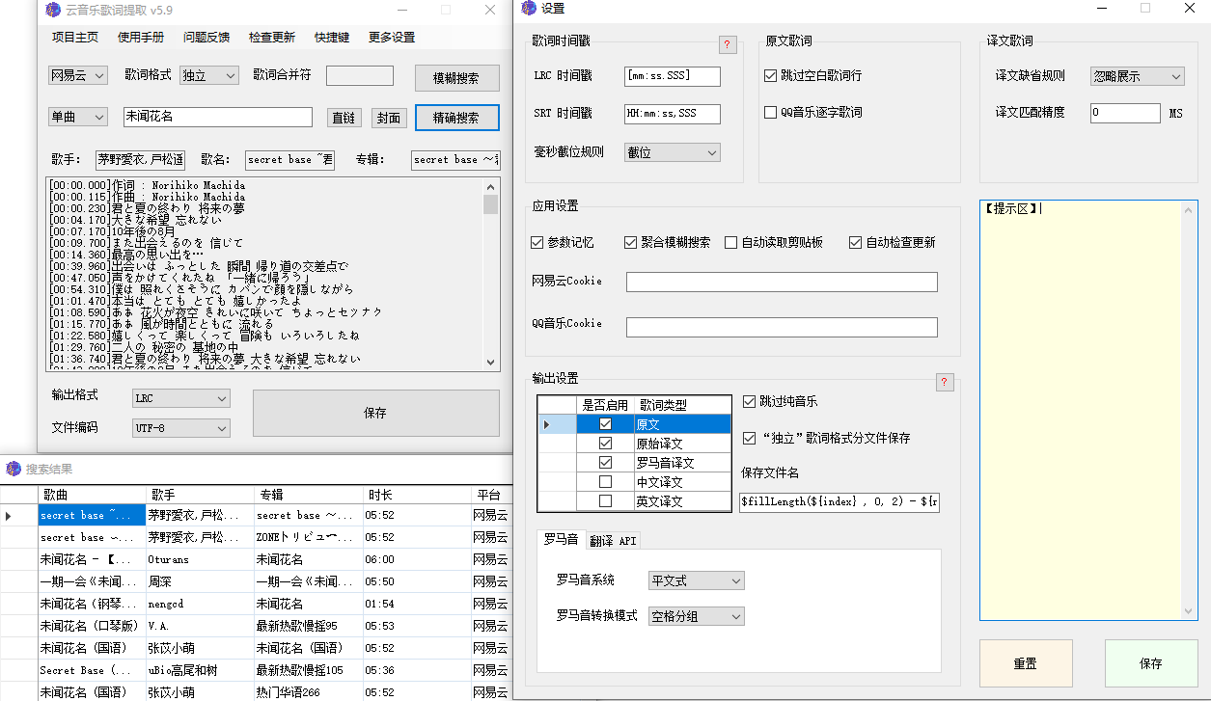Click the 歌曲 column header in search results
The height and width of the screenshot is (701, 1211).
[x=92, y=495]
